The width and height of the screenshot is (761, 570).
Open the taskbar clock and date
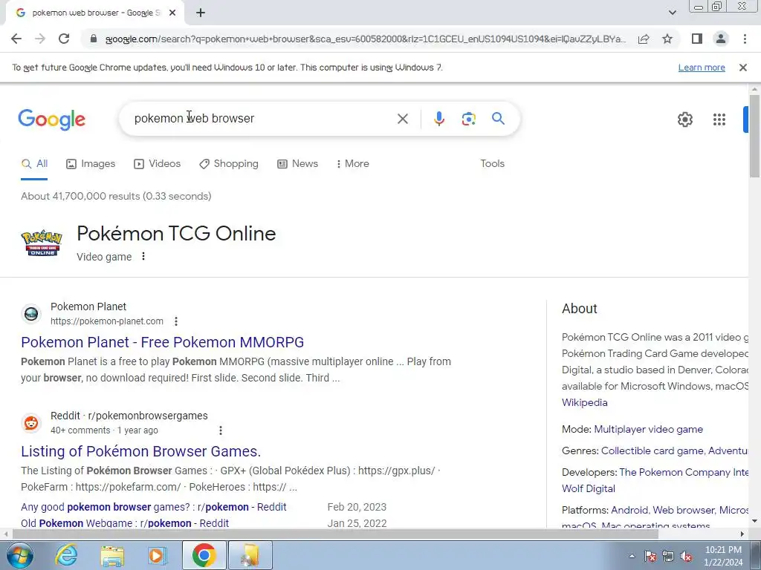(723, 556)
